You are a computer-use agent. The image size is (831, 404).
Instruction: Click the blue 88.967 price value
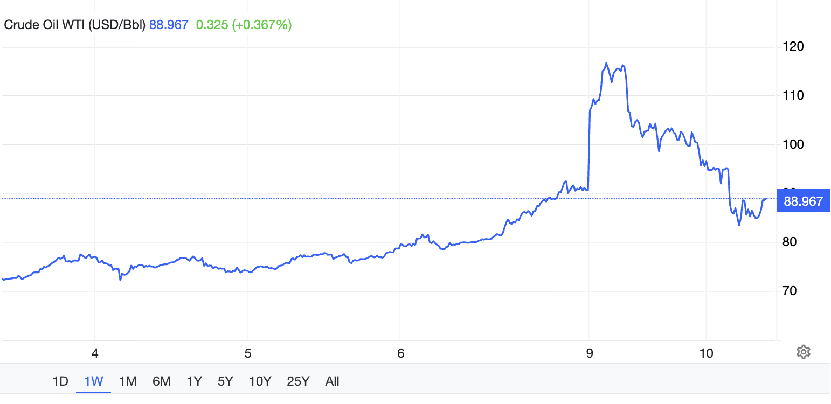[x=168, y=24]
